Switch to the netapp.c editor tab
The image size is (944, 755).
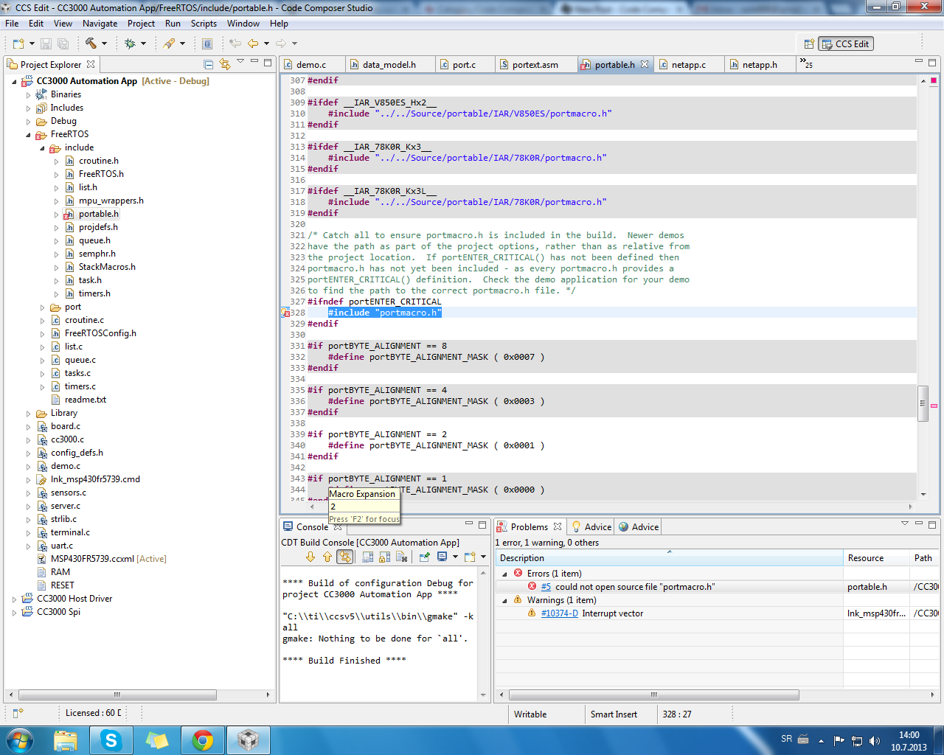pos(689,65)
